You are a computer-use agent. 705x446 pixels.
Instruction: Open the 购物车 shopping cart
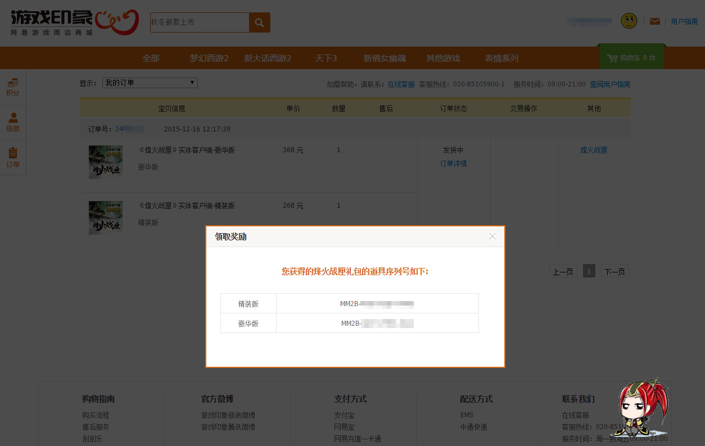(x=632, y=58)
